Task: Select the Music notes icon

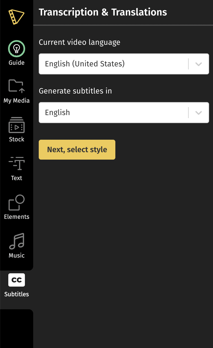Action: [x=17, y=241]
